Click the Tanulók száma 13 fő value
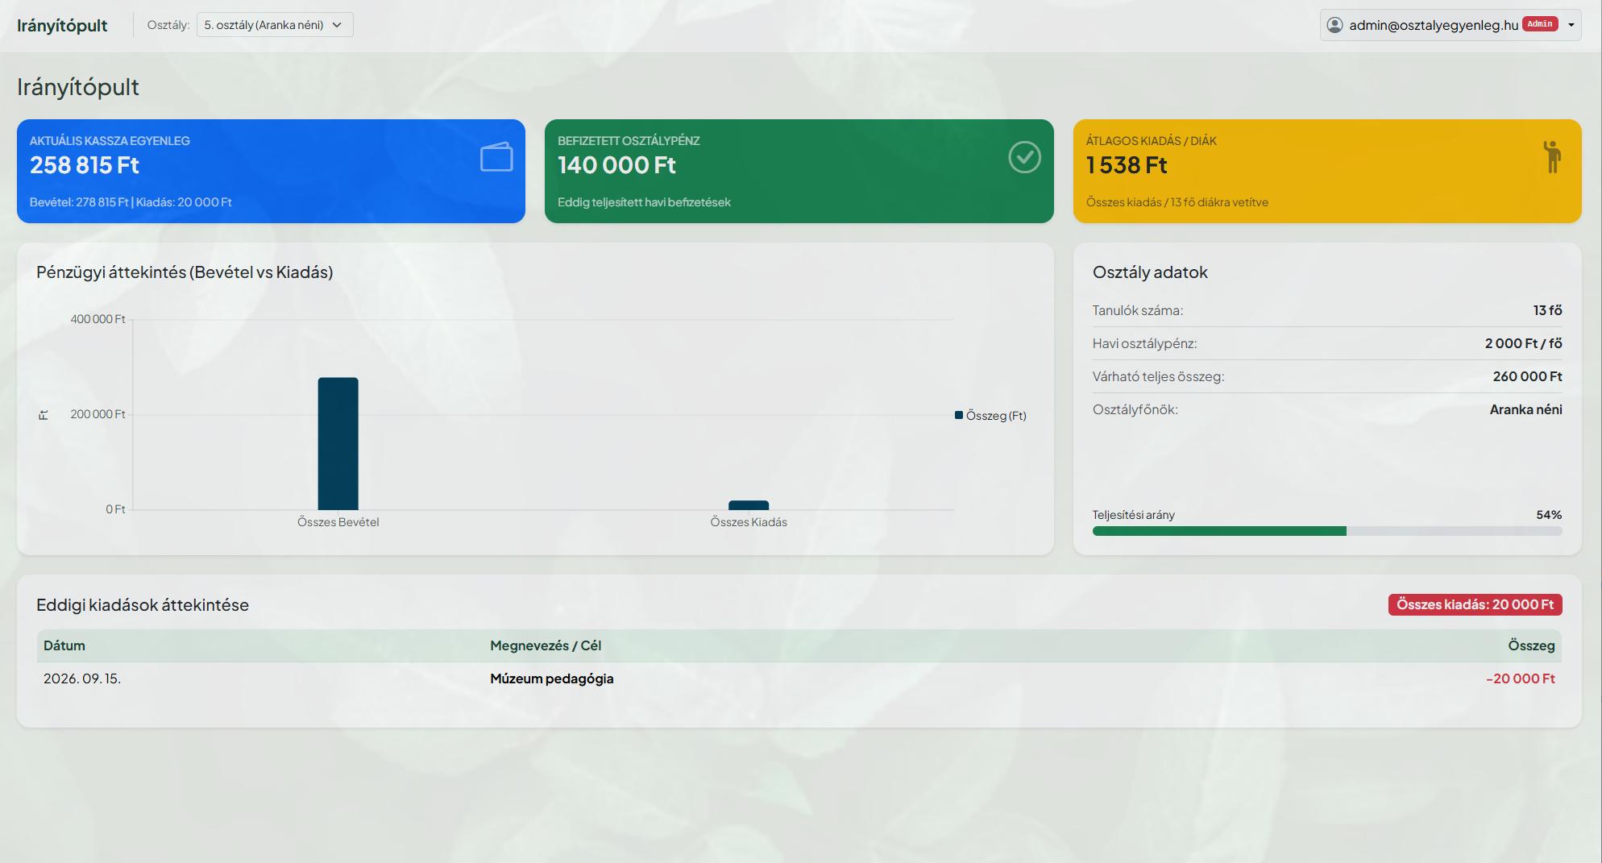The height and width of the screenshot is (863, 1602). (x=1547, y=310)
